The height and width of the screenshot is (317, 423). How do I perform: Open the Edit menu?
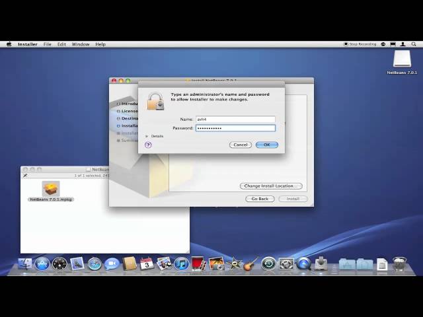61,44
